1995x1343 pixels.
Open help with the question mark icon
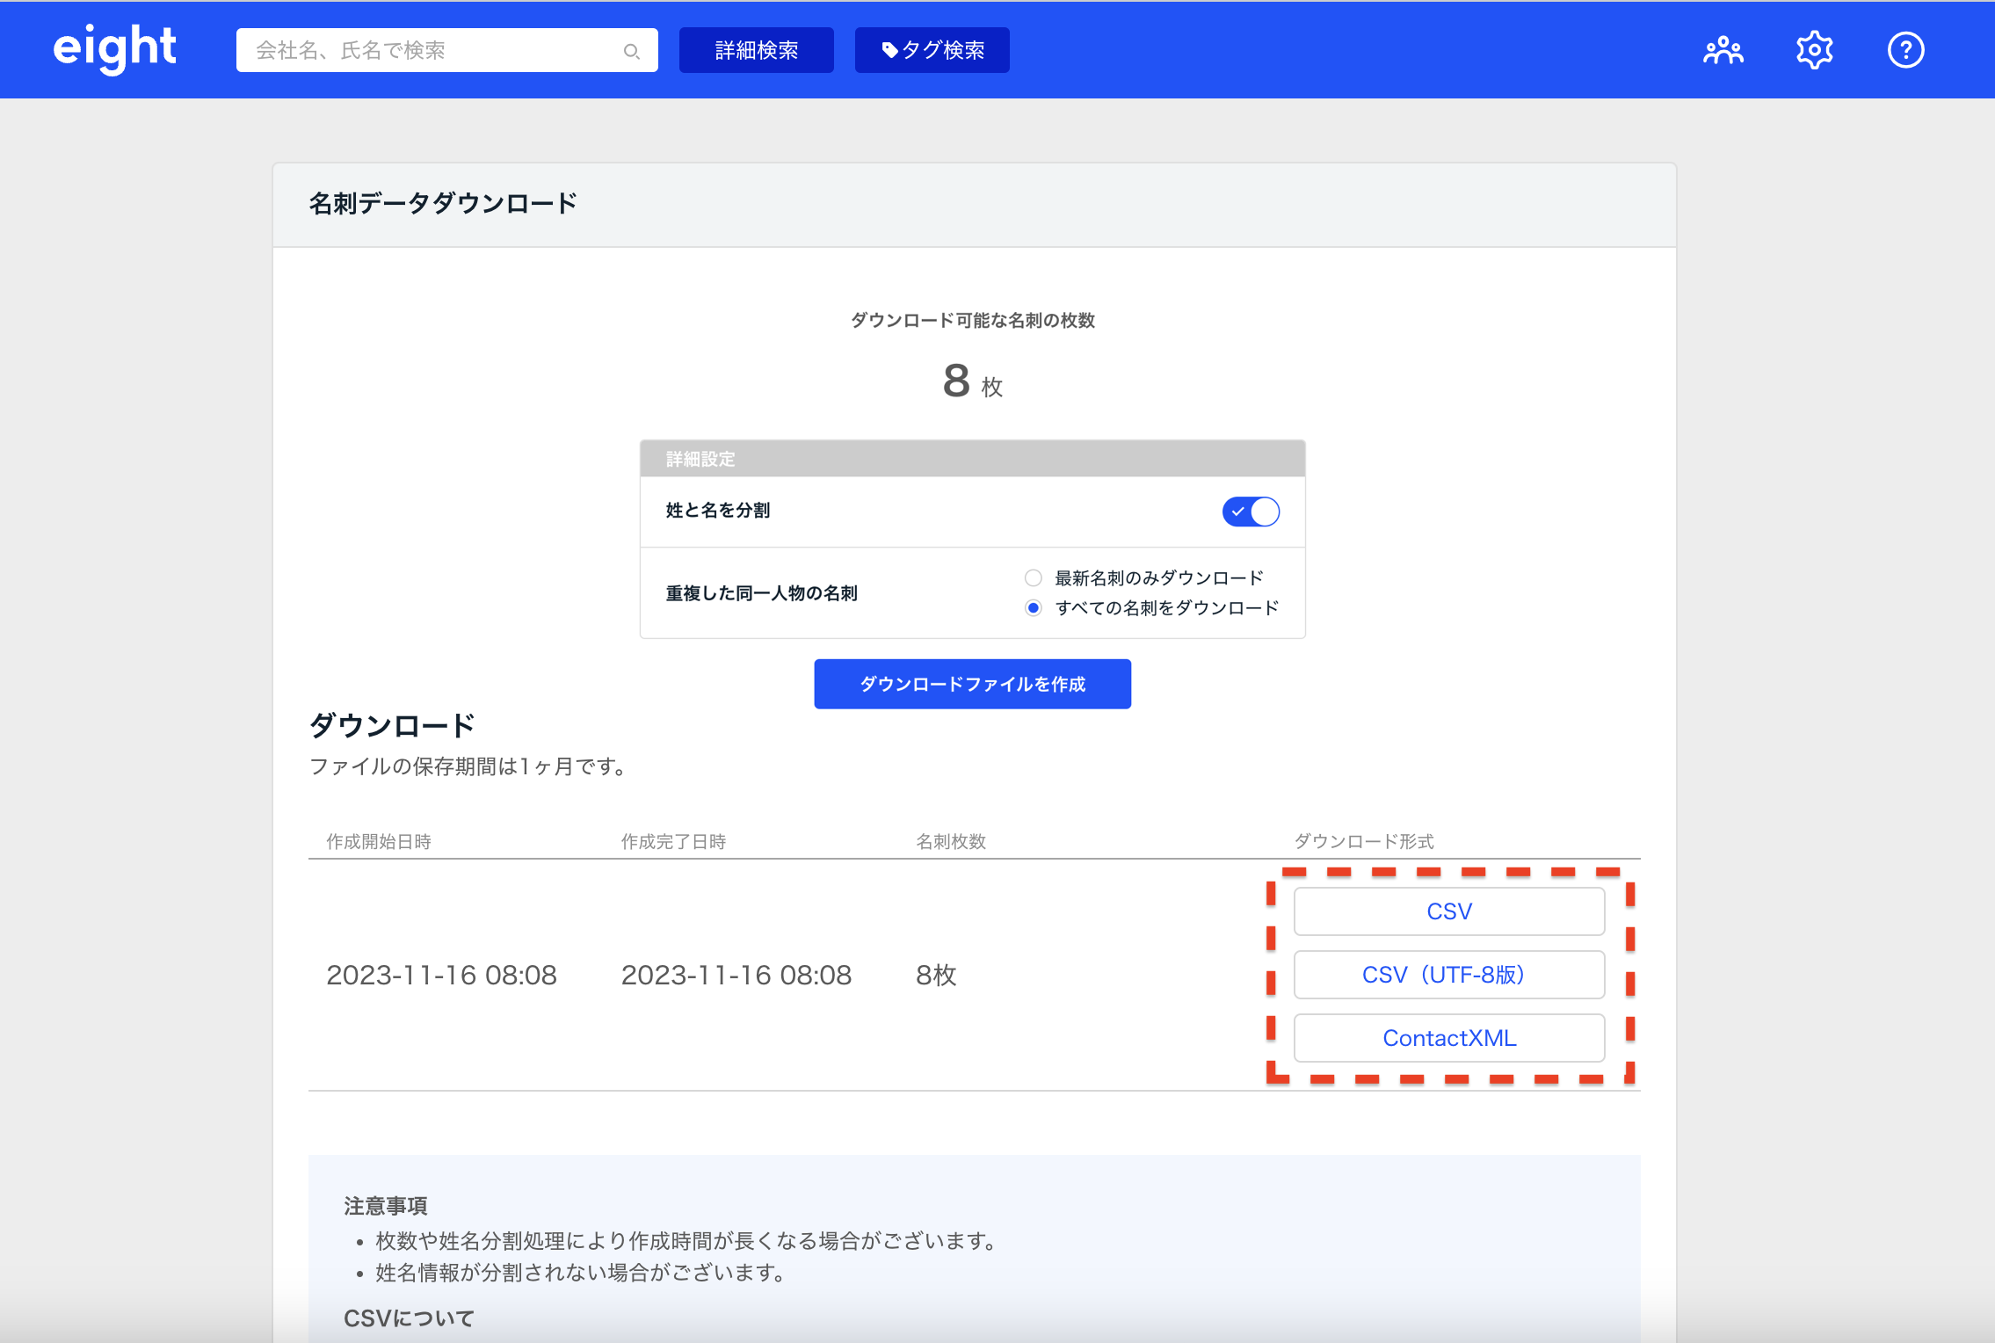[x=1905, y=50]
